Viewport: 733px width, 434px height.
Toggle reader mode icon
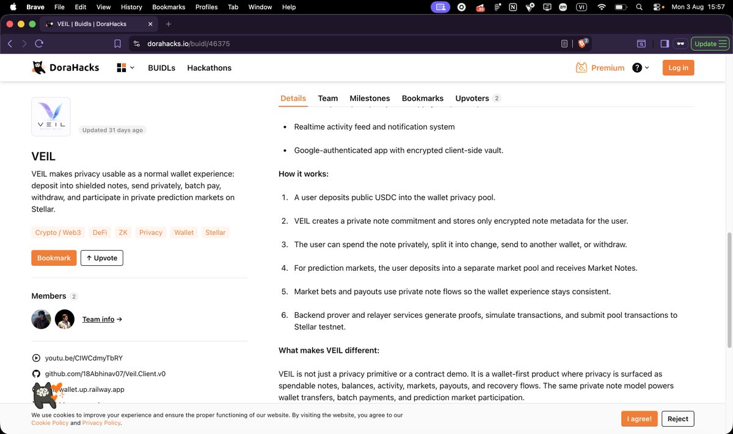[564, 43]
